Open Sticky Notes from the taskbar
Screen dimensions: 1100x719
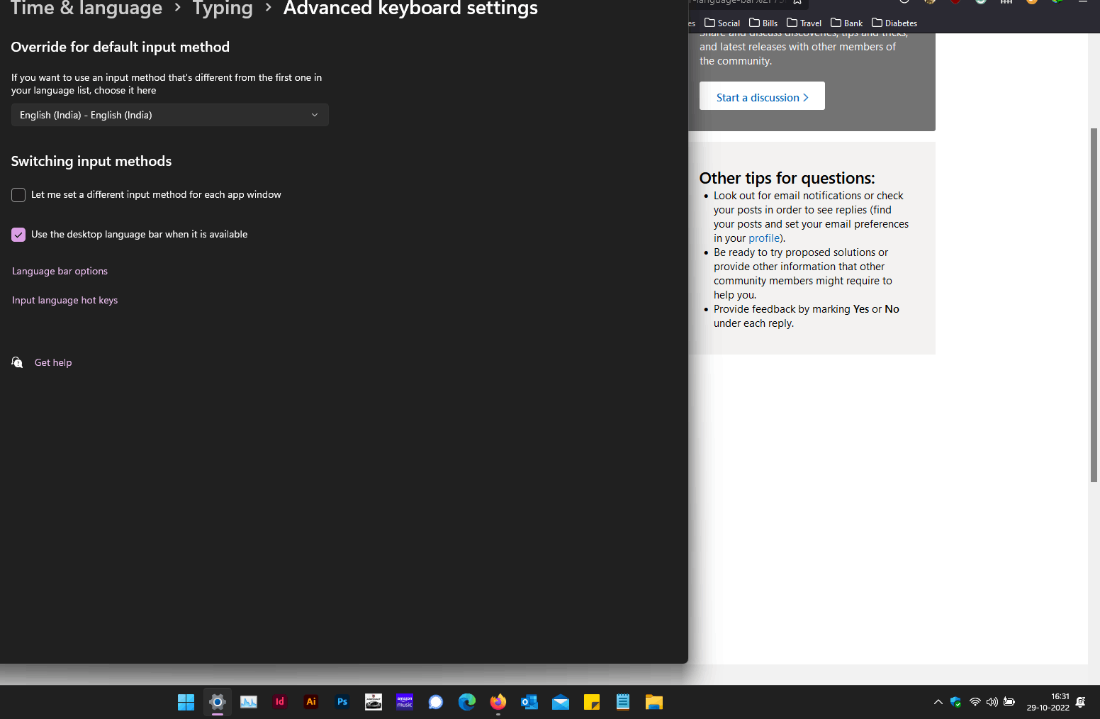[592, 702]
